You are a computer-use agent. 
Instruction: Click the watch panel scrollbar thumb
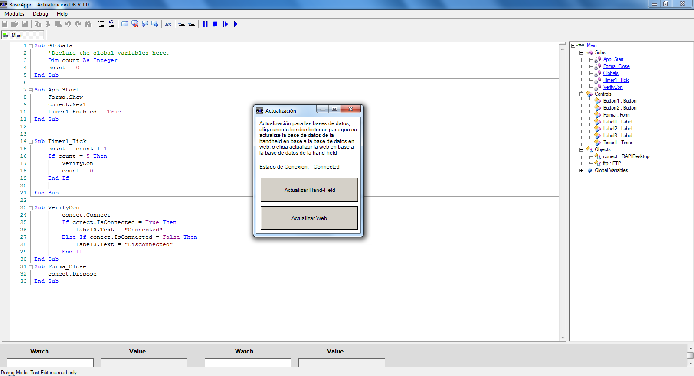tap(691, 355)
